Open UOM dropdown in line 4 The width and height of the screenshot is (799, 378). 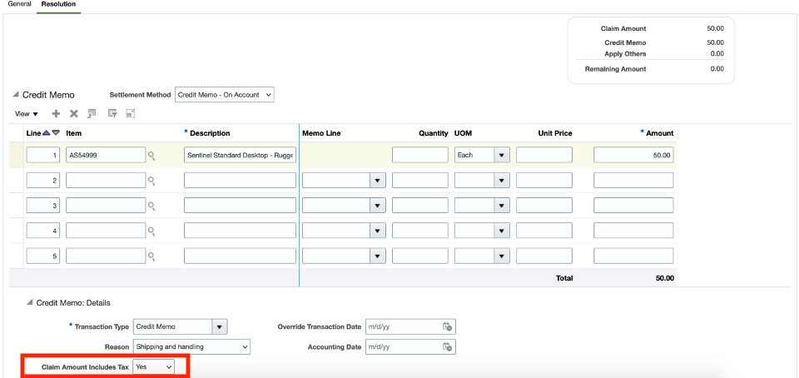point(502,231)
